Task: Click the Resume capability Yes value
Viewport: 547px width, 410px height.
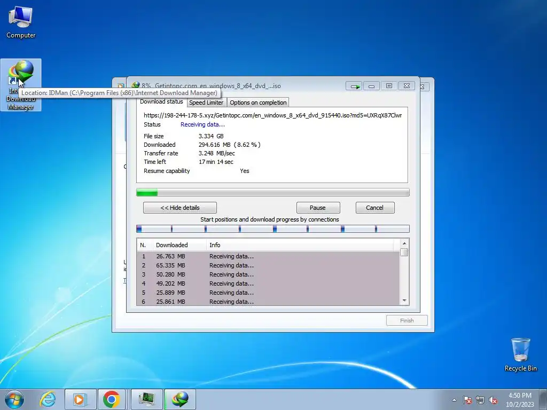Action: 245,171
